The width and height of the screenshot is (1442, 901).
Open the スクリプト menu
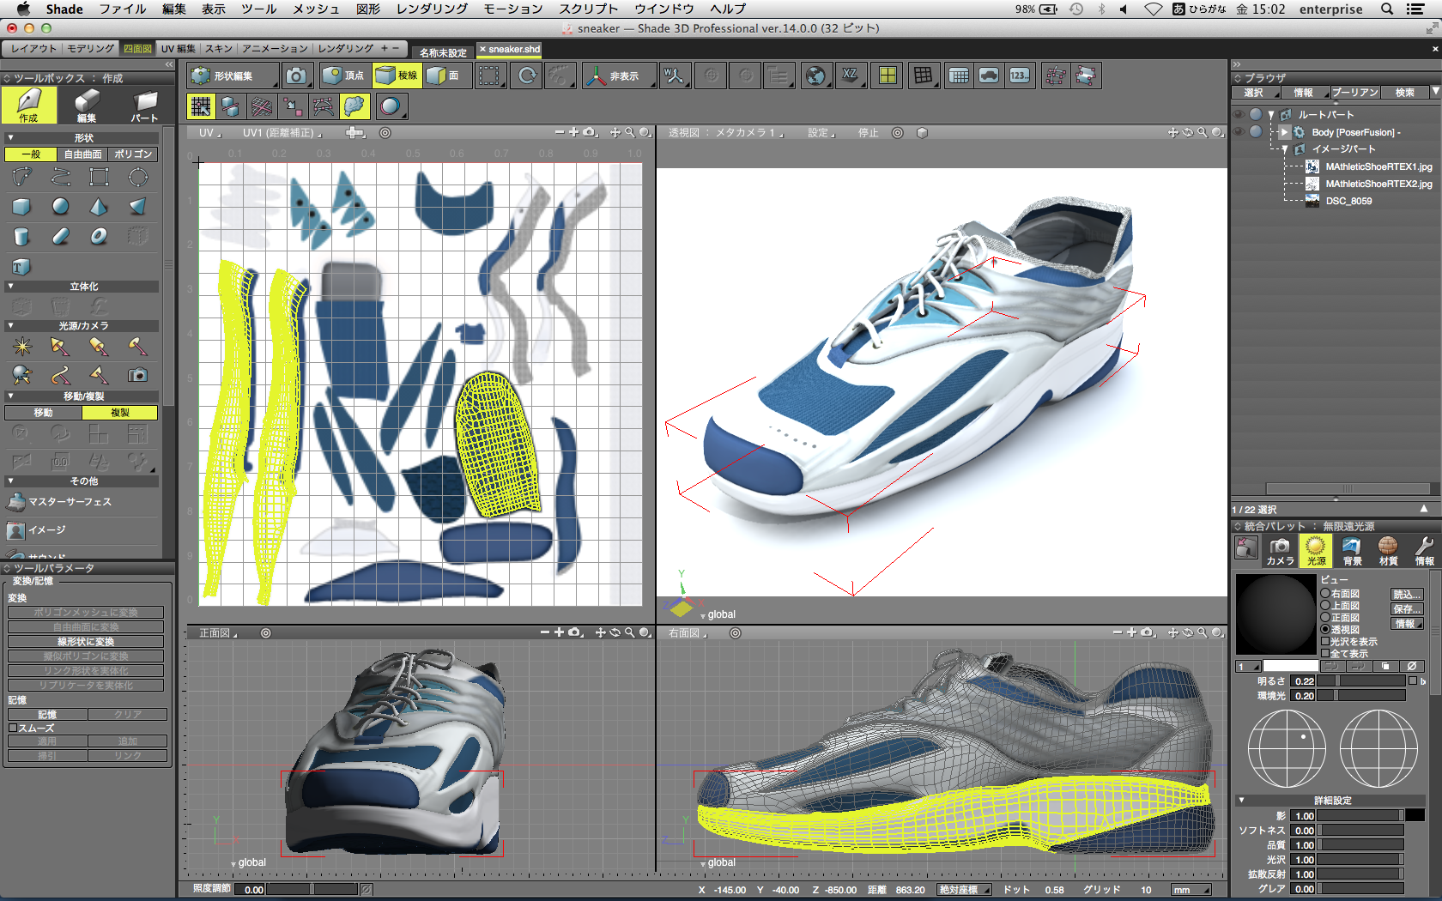(x=588, y=9)
